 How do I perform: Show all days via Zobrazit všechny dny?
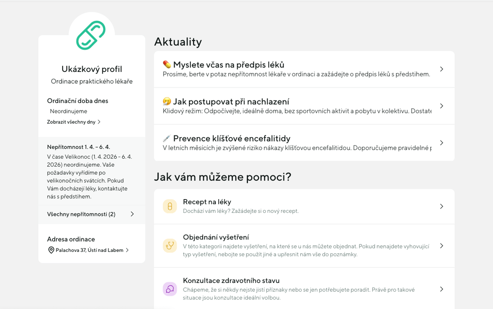(x=73, y=122)
